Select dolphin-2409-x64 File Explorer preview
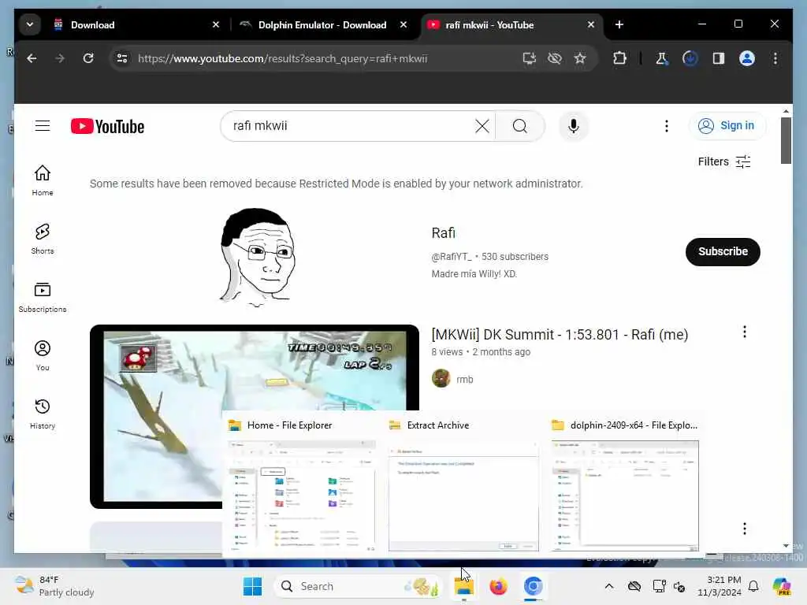The image size is (807, 605). tap(625, 486)
